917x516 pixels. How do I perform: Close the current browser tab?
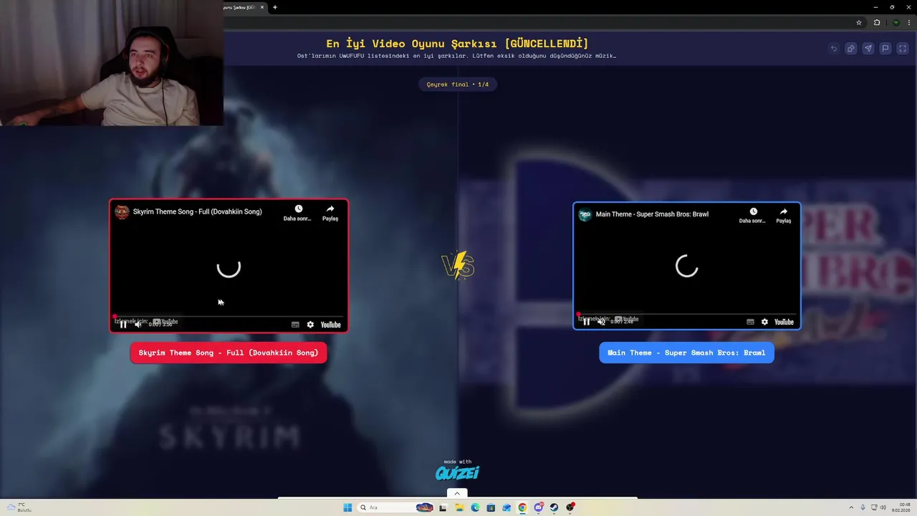coord(262,7)
